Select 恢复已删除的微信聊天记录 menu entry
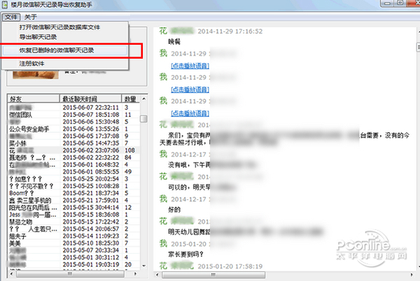The width and height of the screenshot is (420, 281). 65,50
